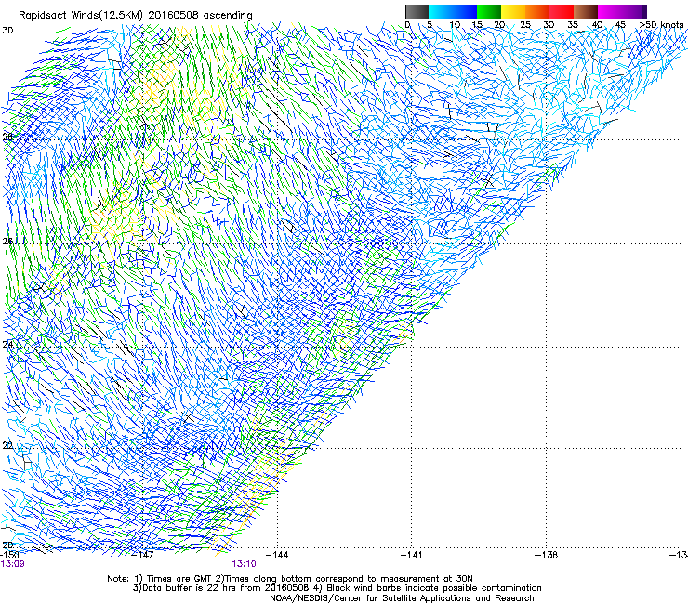Click the green 15-20 knots legend segment
Viewport: 688px width, 604px height.
point(489,11)
